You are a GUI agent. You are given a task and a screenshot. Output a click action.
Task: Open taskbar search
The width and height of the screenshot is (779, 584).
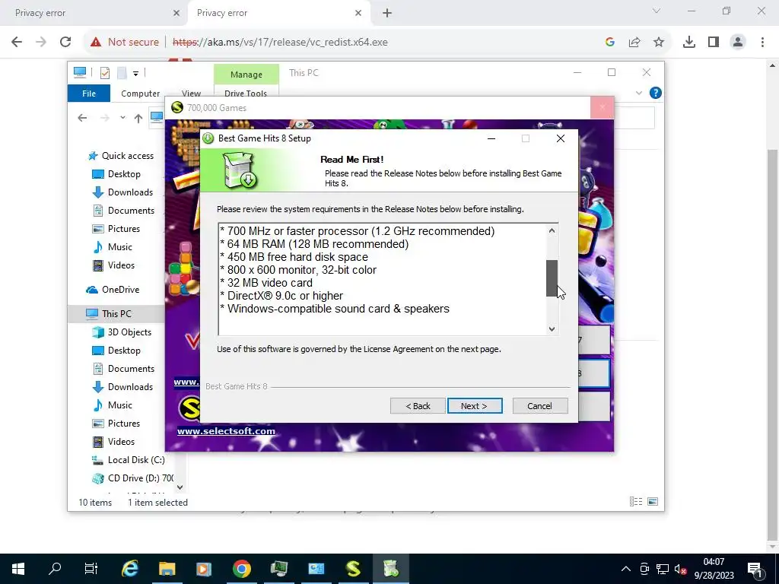(55, 569)
